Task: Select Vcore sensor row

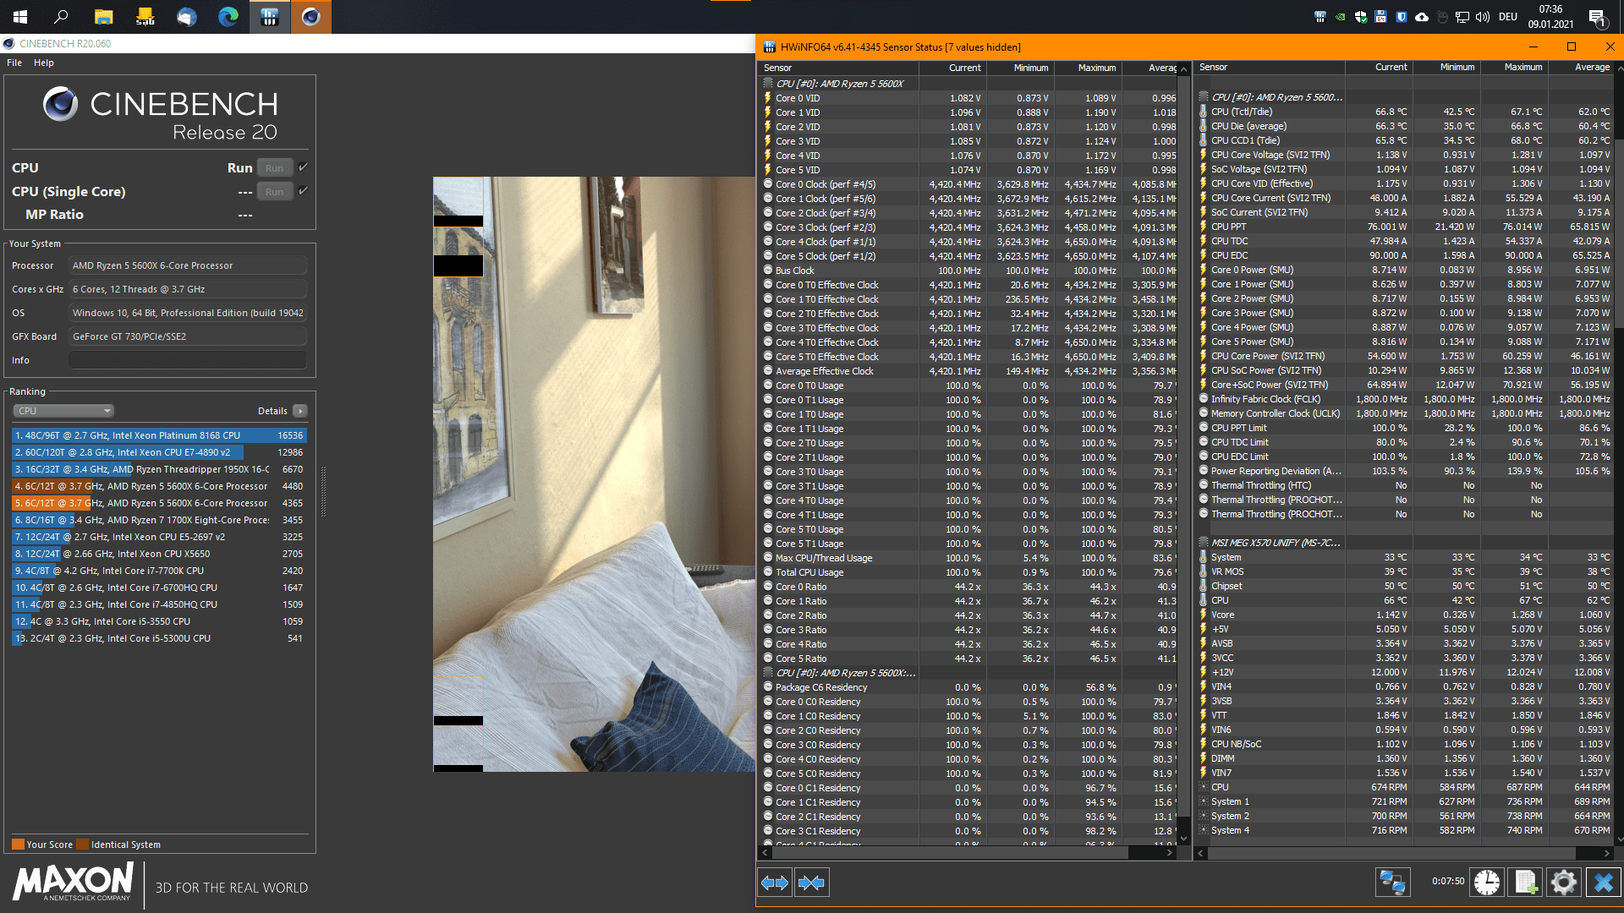Action: coord(1404,615)
